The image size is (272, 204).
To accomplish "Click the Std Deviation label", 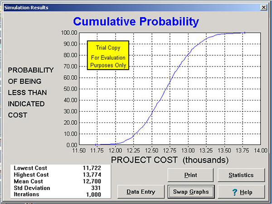I will point(32,188).
